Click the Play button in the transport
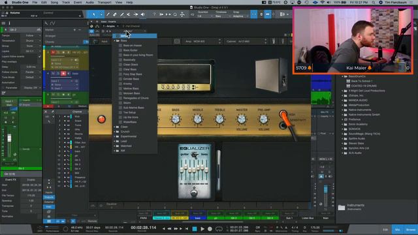 (202, 228)
